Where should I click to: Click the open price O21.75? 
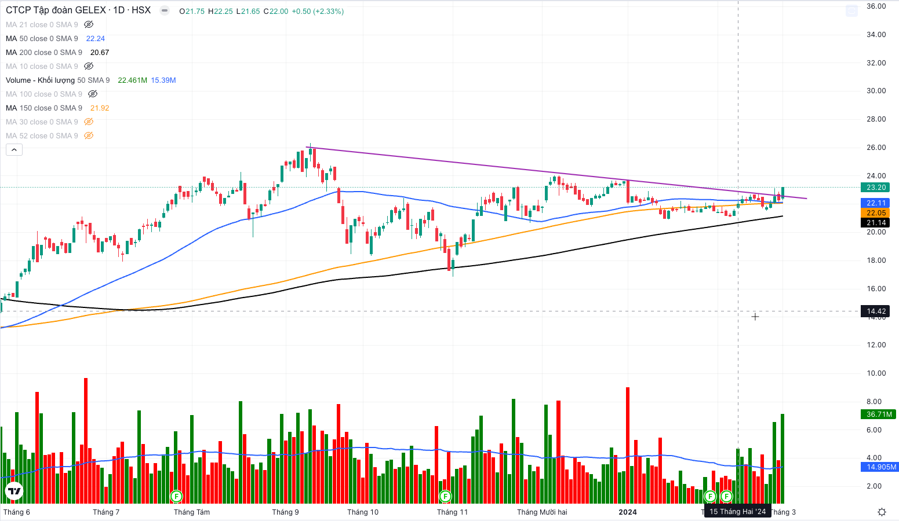click(x=192, y=11)
